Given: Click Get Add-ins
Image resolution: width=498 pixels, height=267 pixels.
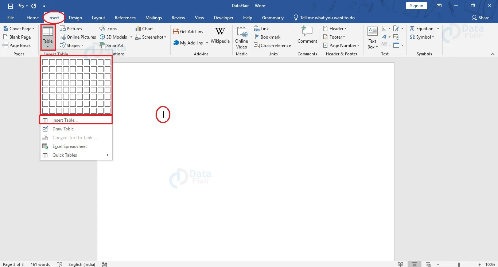Looking at the screenshot, I should (188, 31).
